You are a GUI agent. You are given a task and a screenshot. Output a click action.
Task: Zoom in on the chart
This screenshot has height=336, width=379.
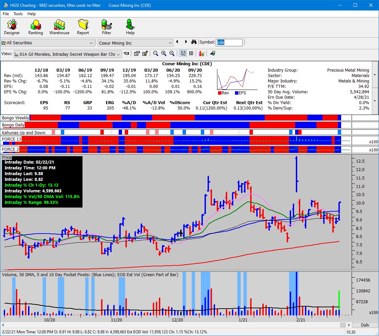164,54
